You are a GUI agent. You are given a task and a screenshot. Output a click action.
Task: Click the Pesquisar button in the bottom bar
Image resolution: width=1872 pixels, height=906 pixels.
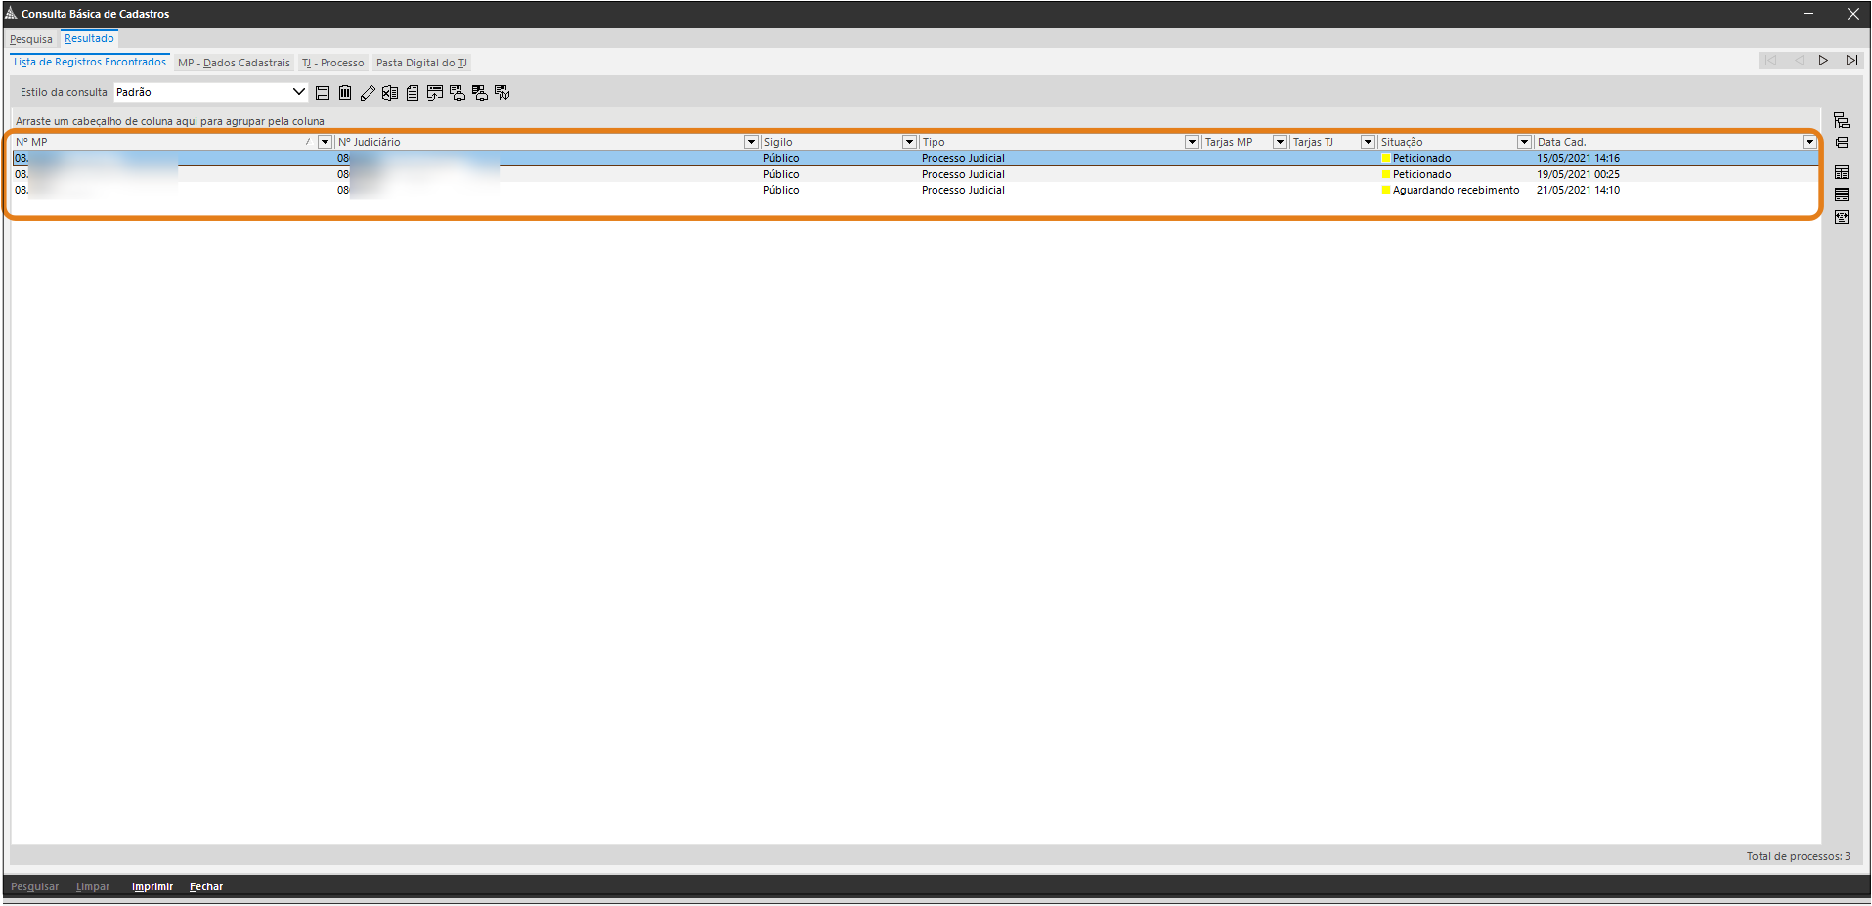coord(35,886)
